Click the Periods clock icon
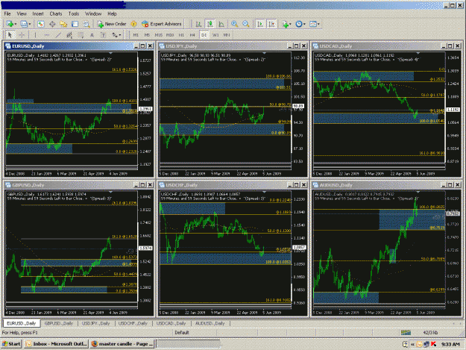Viewport: 466px width, 350px height. (x=299, y=24)
